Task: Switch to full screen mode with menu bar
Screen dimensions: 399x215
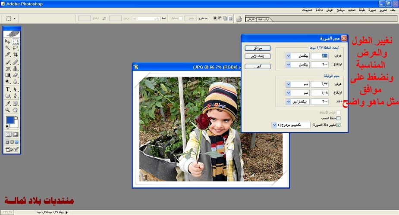Action: tap(12, 142)
